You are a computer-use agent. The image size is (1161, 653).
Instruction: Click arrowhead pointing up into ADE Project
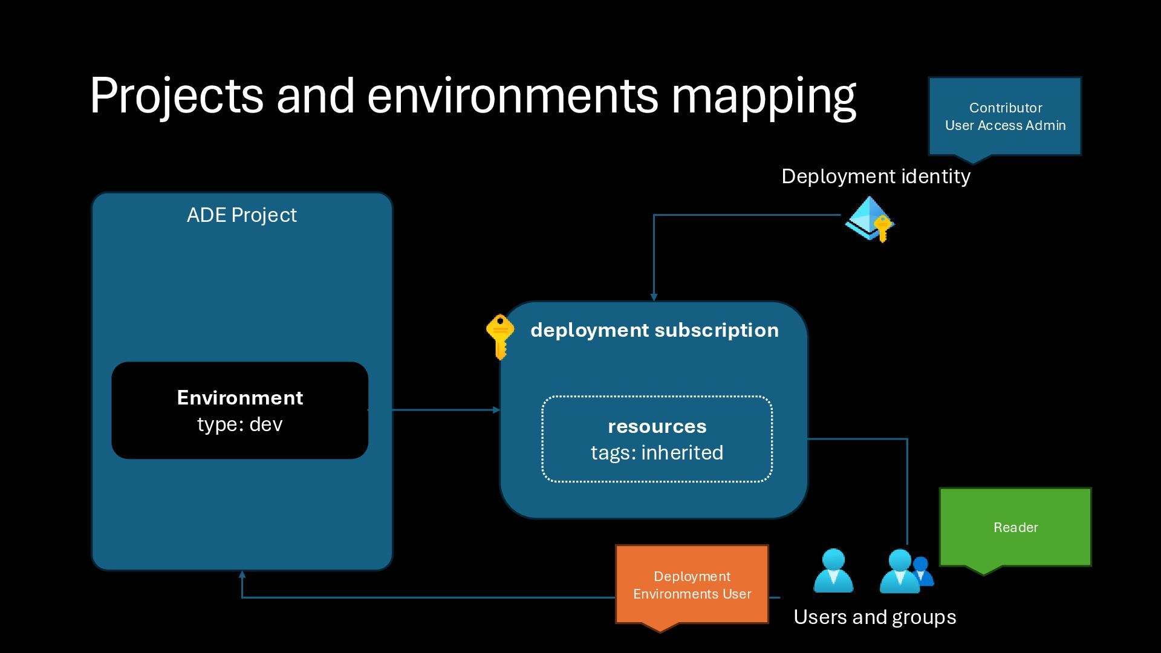(242, 575)
